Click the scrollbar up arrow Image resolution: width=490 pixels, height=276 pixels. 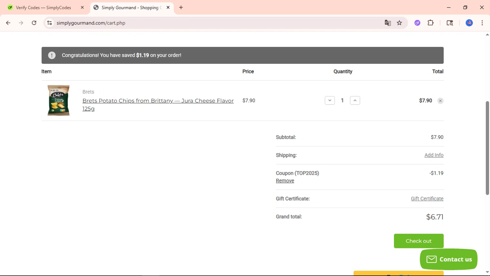(487, 35)
